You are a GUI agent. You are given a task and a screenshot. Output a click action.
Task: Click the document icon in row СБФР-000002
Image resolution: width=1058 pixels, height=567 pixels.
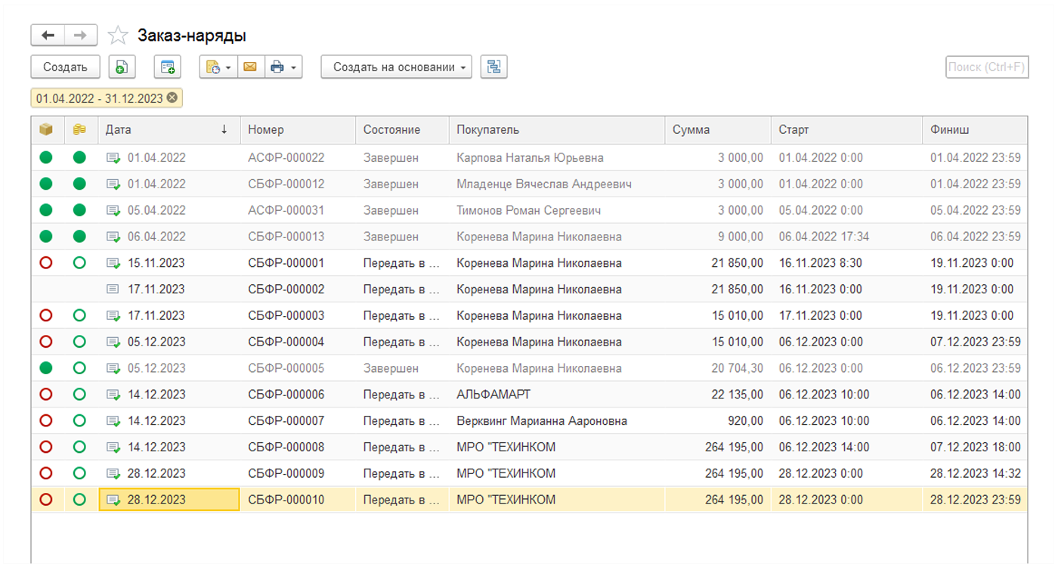(x=113, y=290)
